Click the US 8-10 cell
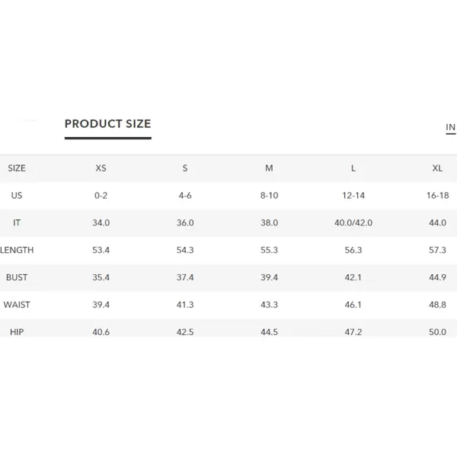Viewport: 457px width, 457px height. [269, 196]
